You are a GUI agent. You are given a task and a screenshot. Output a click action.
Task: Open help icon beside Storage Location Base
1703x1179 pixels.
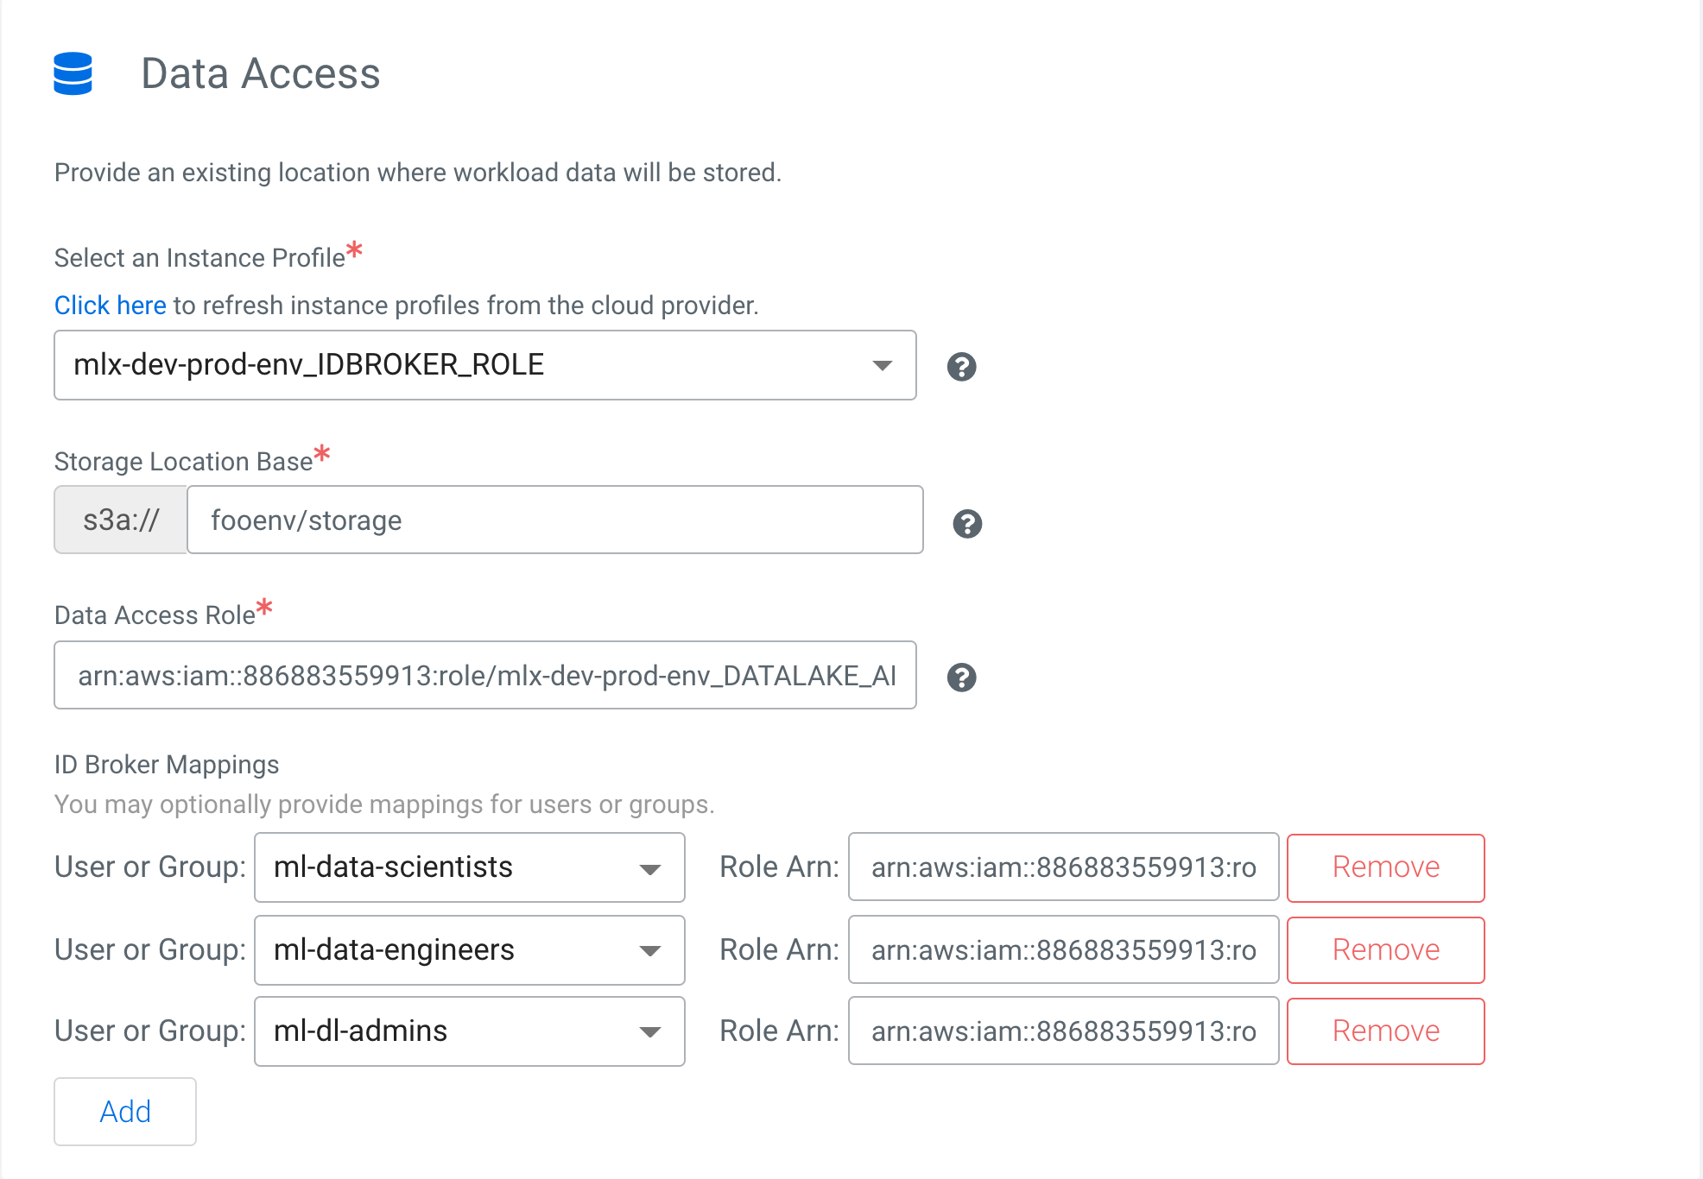point(967,523)
